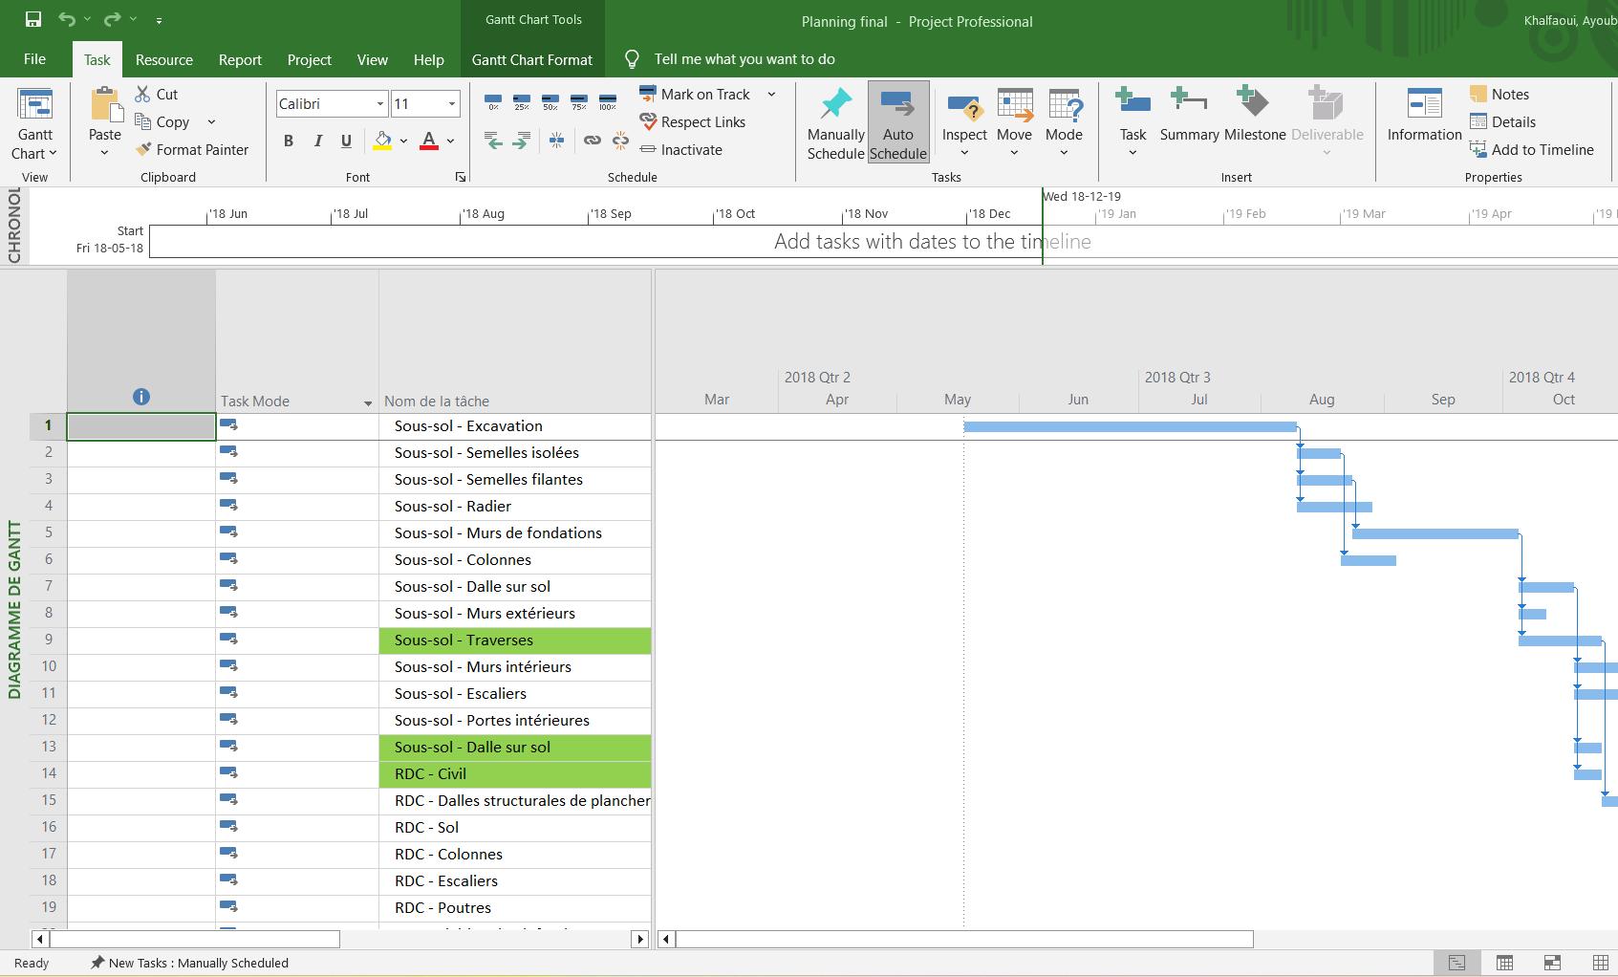Undo the last action
The width and height of the screenshot is (1618, 977).
click(66, 19)
